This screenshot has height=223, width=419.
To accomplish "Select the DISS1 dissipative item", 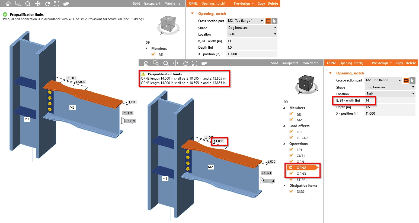I will tap(301, 191).
